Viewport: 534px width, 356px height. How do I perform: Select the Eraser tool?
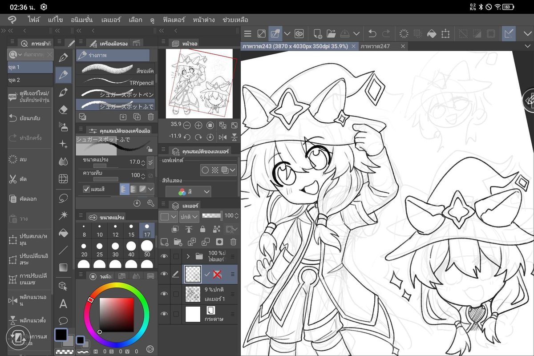coord(63,109)
